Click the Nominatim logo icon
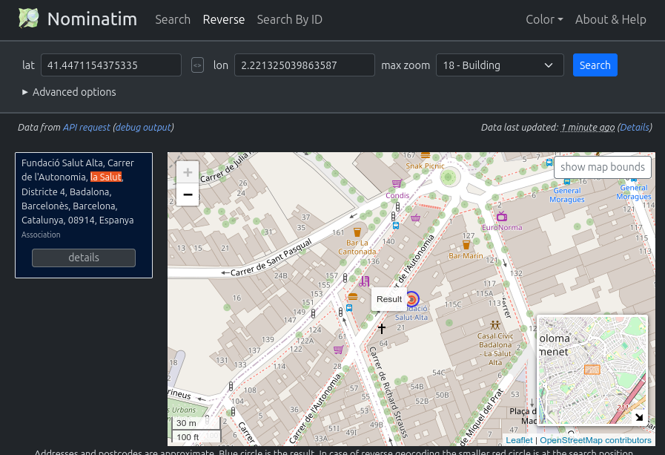This screenshot has width=665, height=455. coord(29,19)
